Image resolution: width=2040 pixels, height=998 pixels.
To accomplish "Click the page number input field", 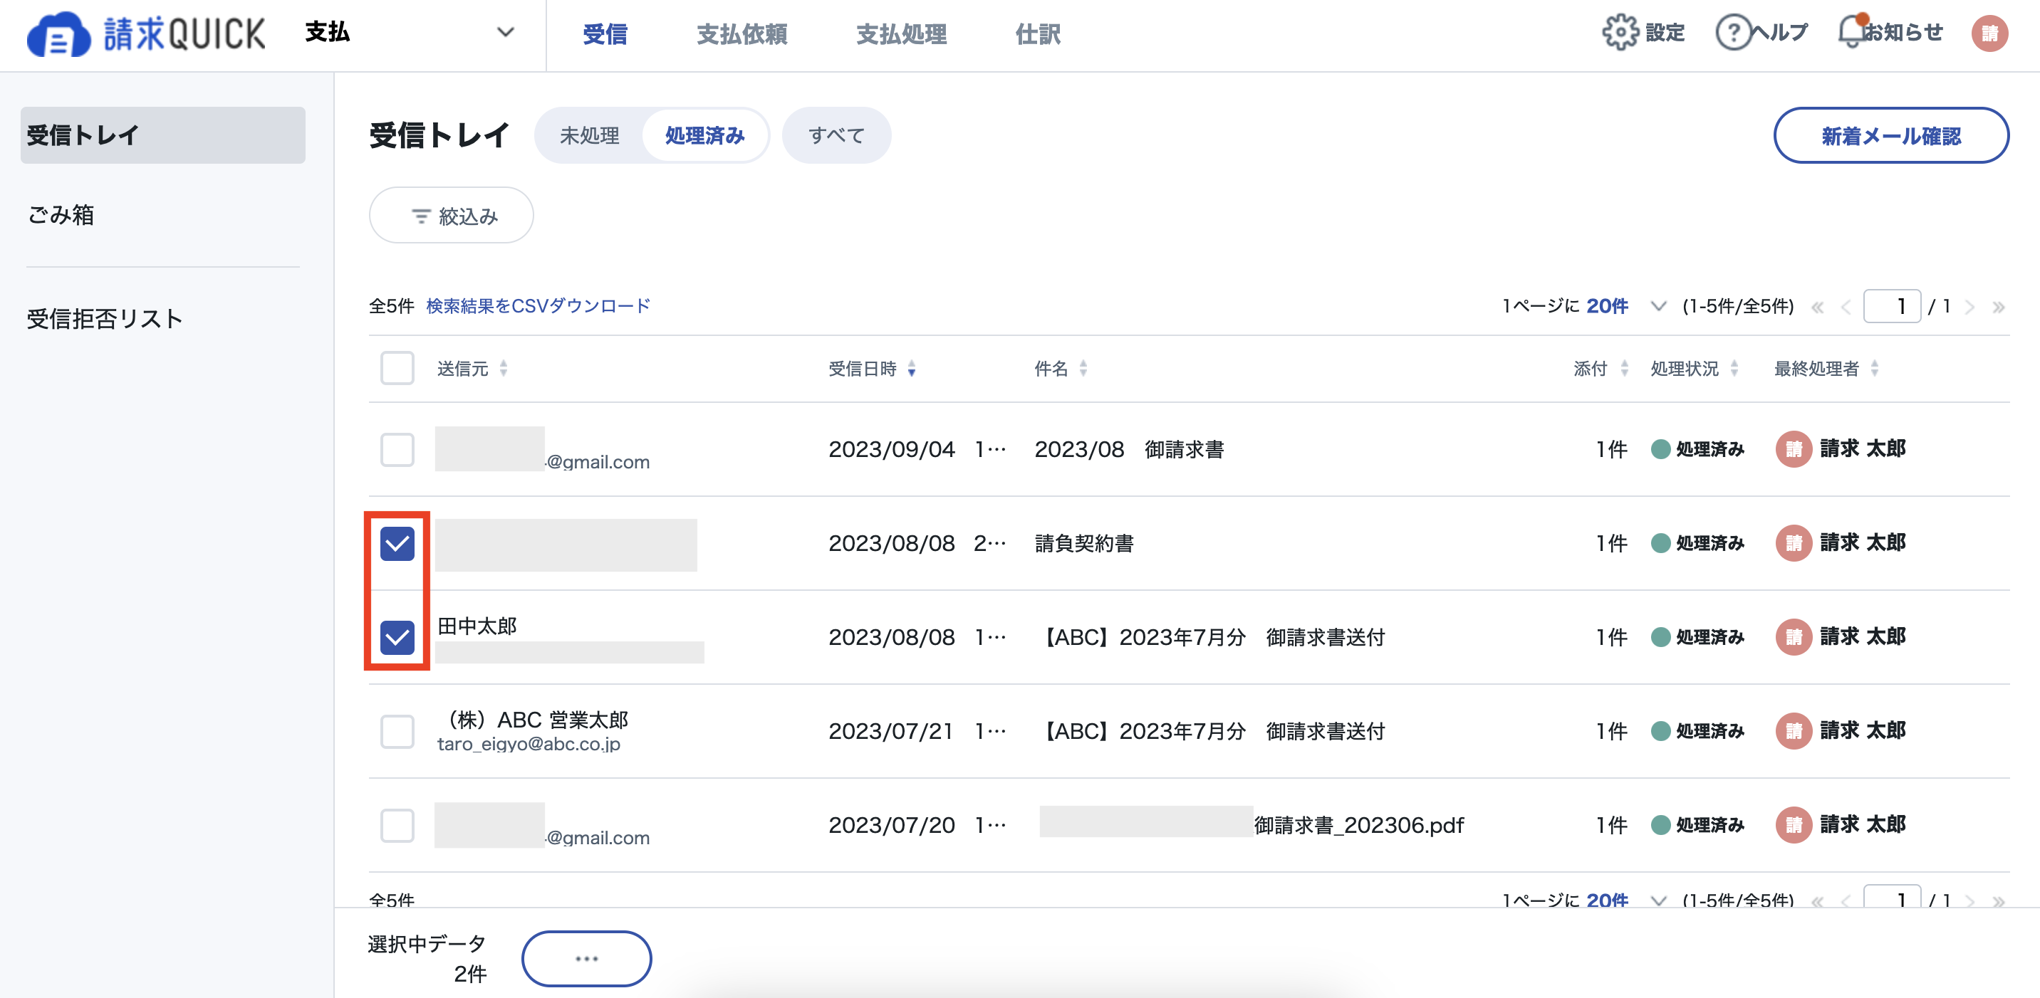I will click(x=1892, y=306).
